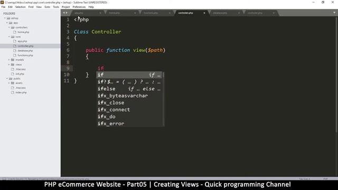Click the eshop folder icon

click(8, 18)
